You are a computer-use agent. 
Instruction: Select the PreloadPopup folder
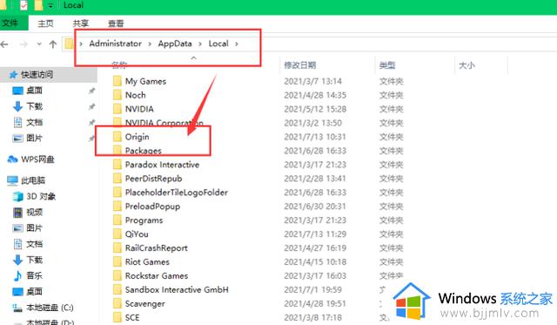[x=152, y=207]
